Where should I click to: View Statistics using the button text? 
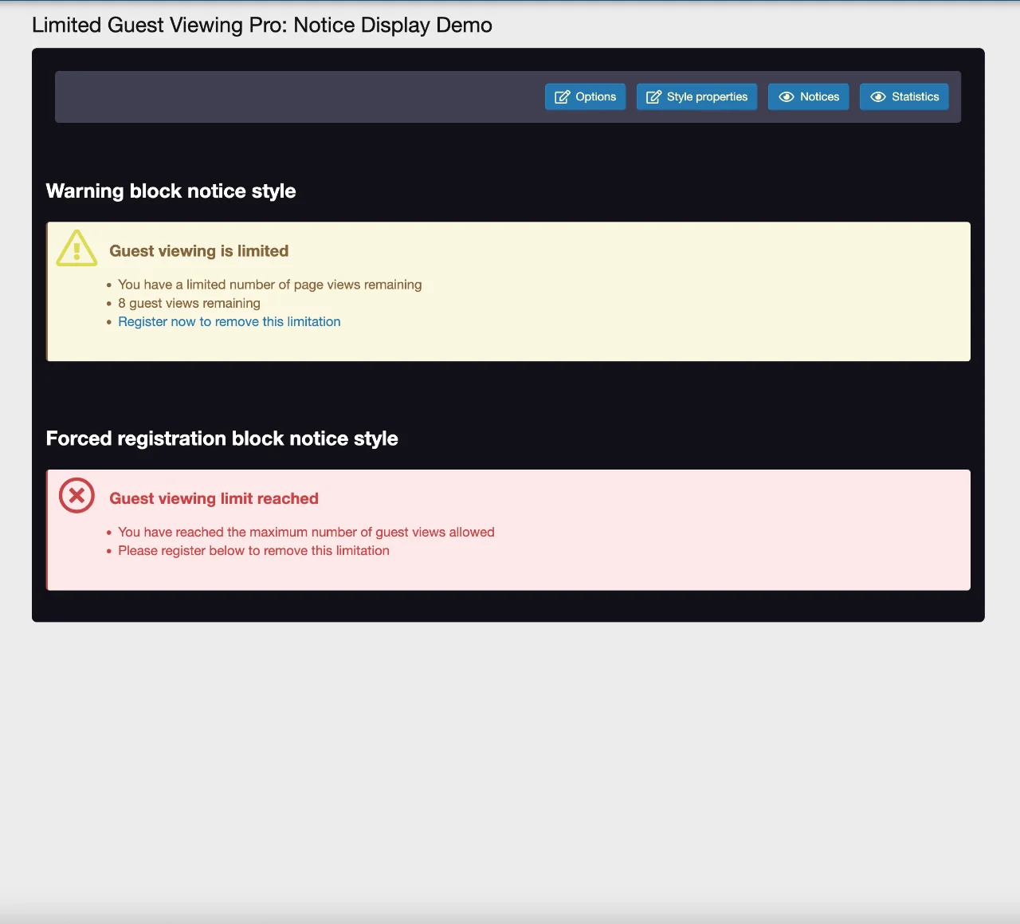[915, 97]
